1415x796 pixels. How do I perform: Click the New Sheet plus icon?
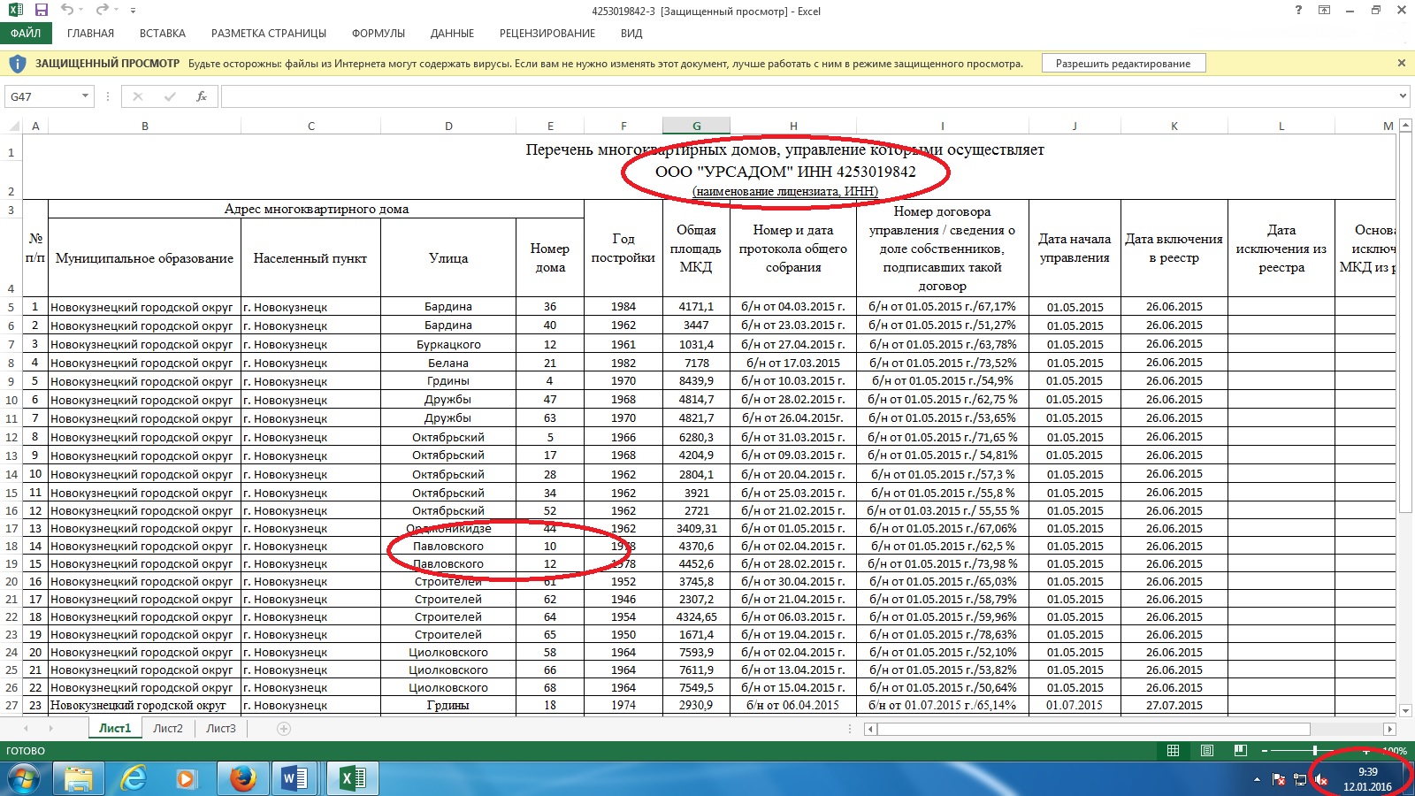pyautogui.click(x=284, y=729)
